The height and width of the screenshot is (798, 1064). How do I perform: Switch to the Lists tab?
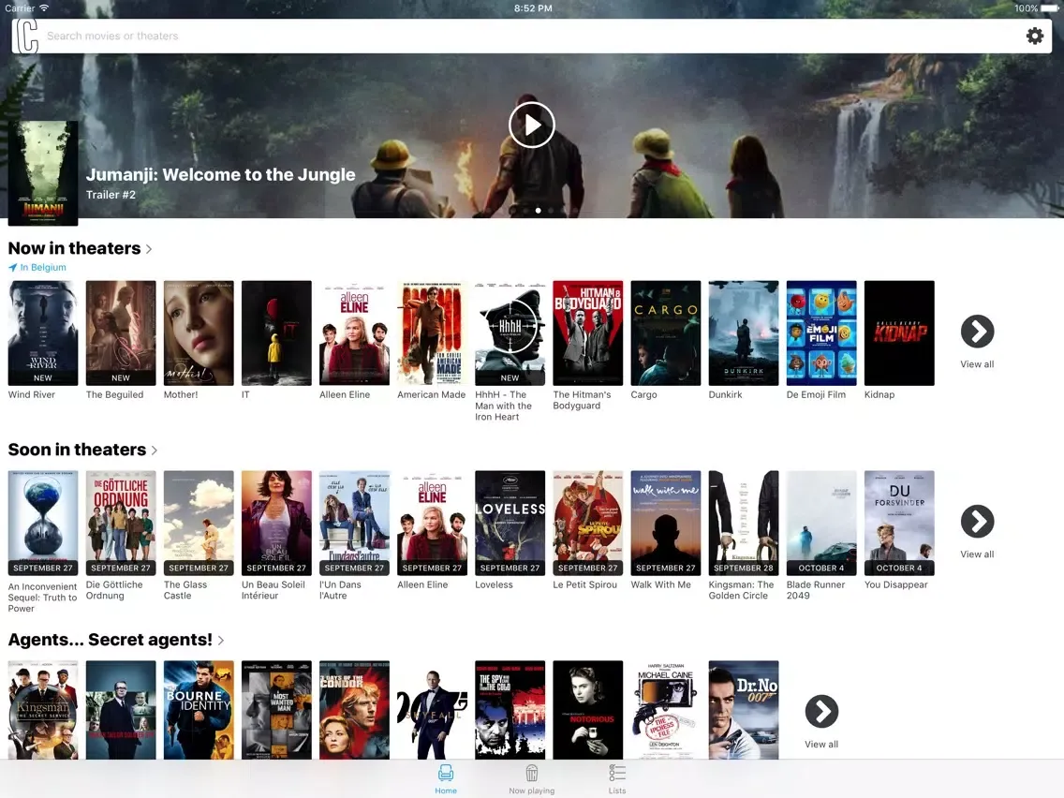point(617,779)
